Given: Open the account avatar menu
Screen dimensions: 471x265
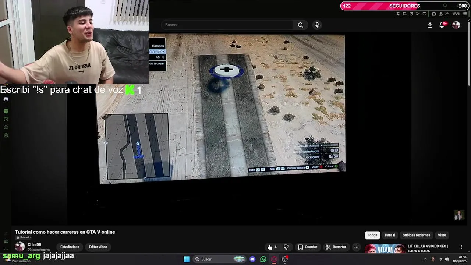Looking at the screenshot, I should (456, 25).
